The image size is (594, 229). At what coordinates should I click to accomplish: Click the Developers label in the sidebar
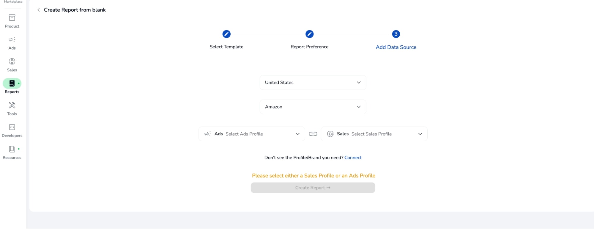click(x=12, y=136)
